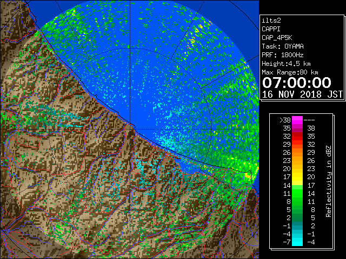Pick the cyan -7 to -4 legend swatch
346x259 pixels.
297,242
